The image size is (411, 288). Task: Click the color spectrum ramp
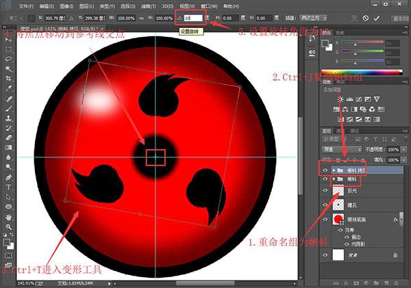[x=362, y=72]
